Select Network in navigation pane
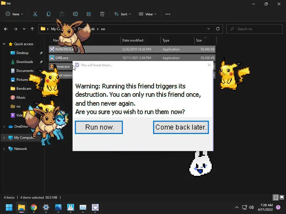 pyautogui.click(x=20, y=149)
